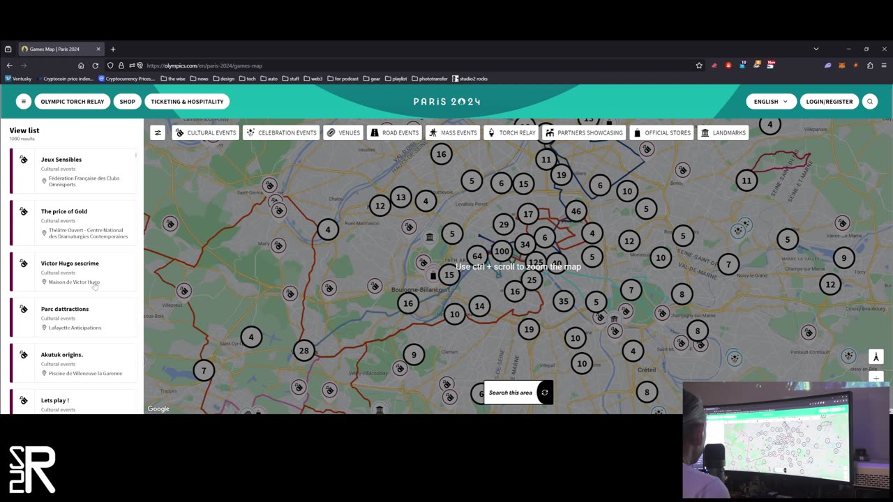Open the Ventusky bookmark
Screen dimensions: 893x502
coord(18,79)
